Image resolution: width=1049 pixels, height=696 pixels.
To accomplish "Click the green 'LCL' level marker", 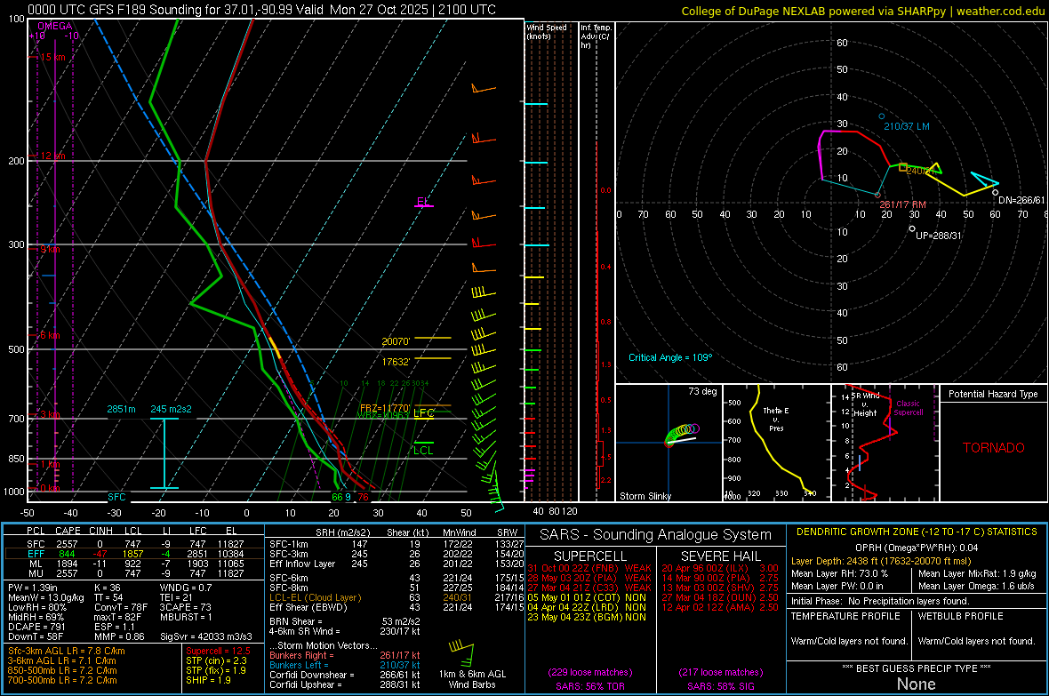I will pyautogui.click(x=423, y=451).
